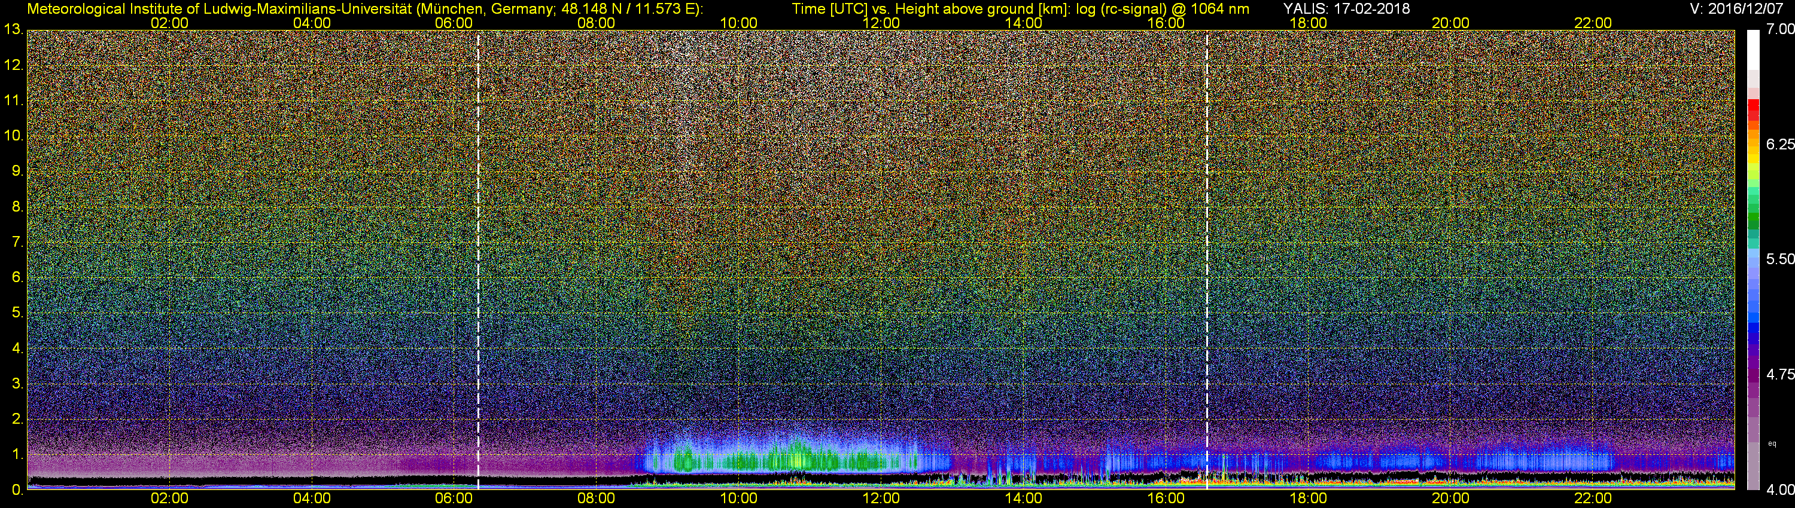Click the 10:00 label on the bottom time axis
The height and width of the screenshot is (508, 1795).
738,499
